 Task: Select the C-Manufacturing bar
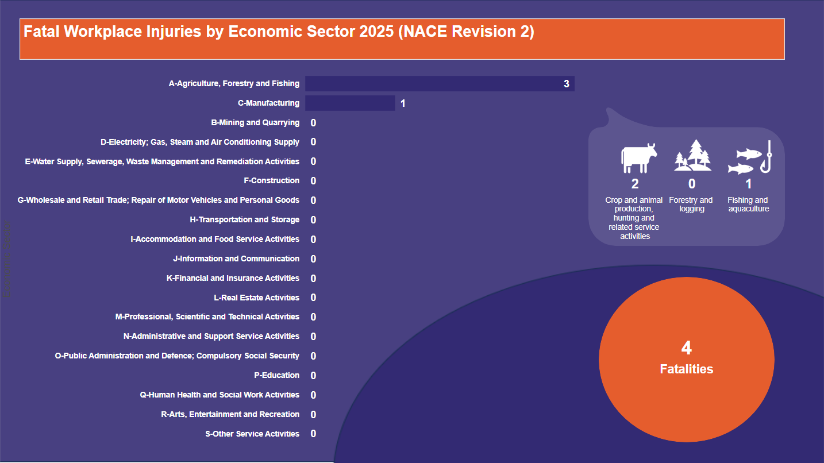click(350, 103)
